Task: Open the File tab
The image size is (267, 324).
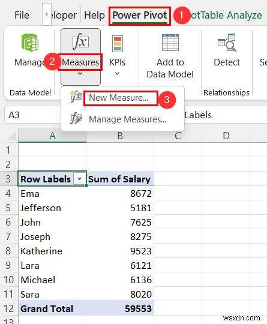Action: tap(22, 15)
